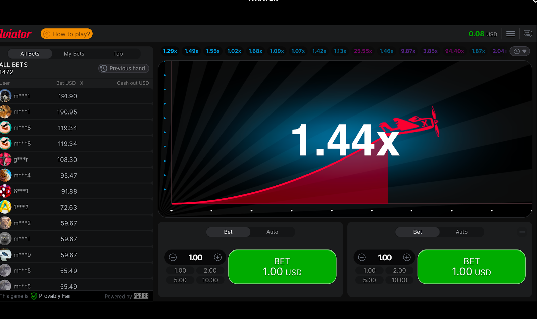Switch to the My Bets tab
Image resolution: width=537 pixels, height=319 pixels.
coord(74,54)
